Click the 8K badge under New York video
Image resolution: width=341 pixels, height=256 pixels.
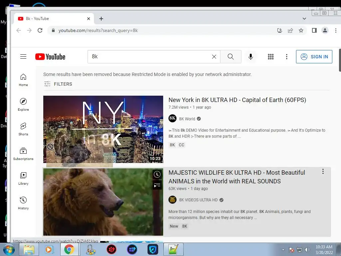coord(172,145)
